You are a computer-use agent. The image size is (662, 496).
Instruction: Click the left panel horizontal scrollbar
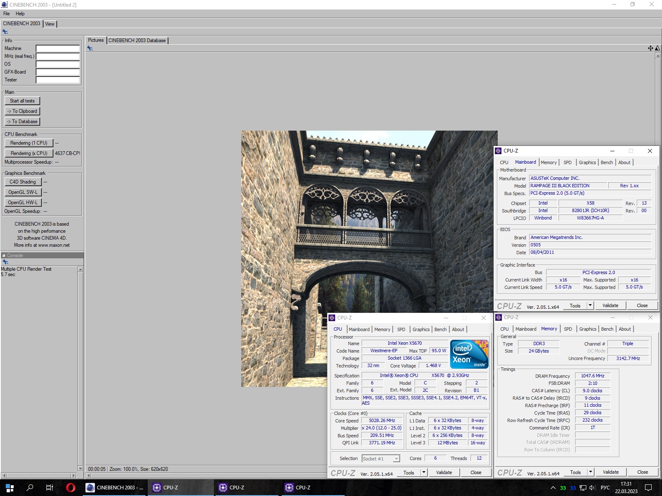point(39,475)
